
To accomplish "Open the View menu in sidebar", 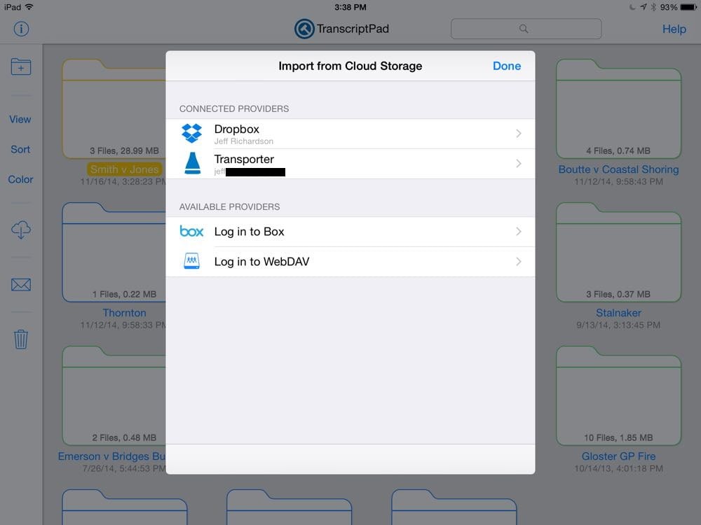I will coord(20,119).
